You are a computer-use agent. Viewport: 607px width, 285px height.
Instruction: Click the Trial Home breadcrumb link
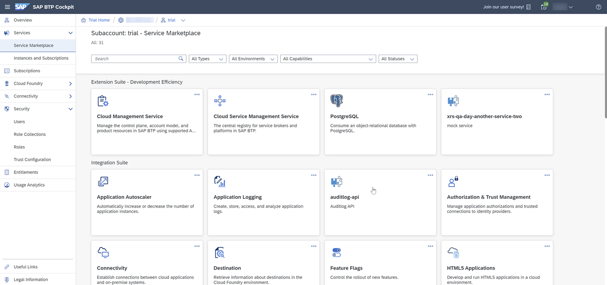tap(99, 20)
